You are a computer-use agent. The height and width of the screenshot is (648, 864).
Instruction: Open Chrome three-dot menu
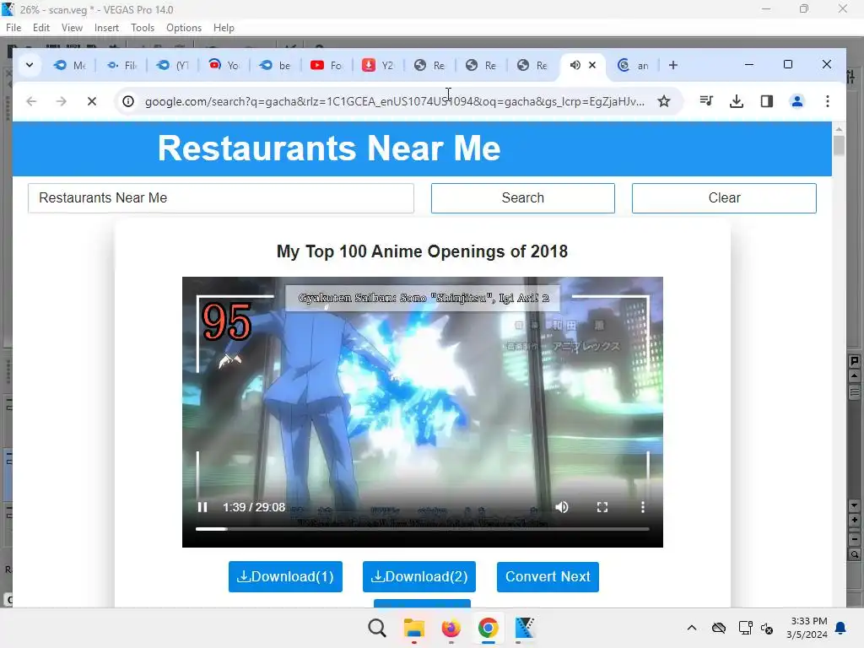[827, 101]
